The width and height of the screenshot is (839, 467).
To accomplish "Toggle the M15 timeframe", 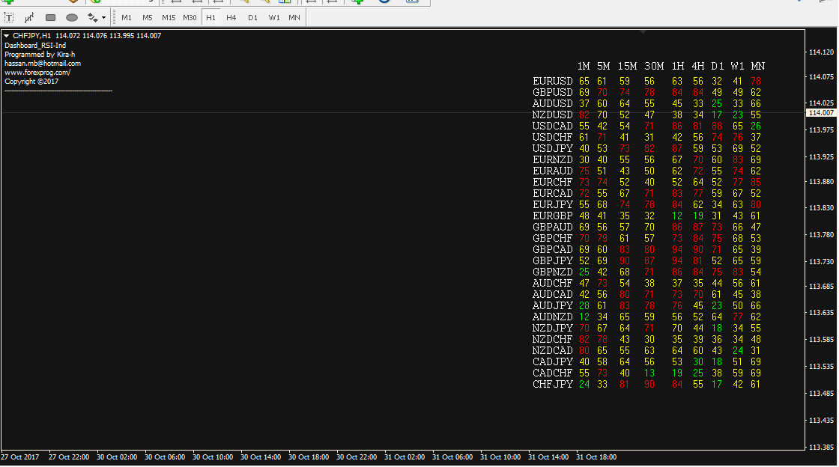I will click(169, 17).
